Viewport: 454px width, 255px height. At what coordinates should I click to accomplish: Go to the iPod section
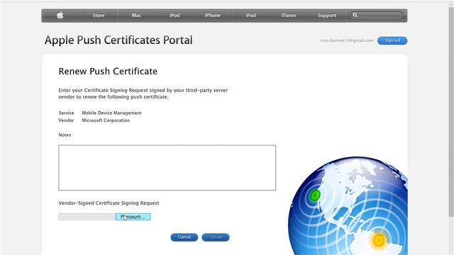click(175, 16)
